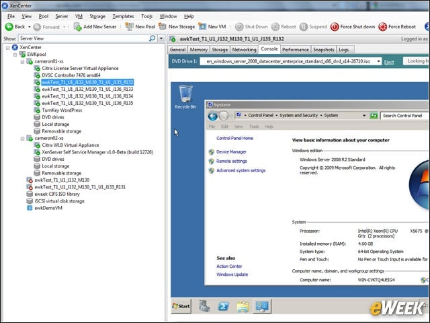The image size is (430, 323).
Task: Collapse the cameron01-xs server node
Action: [x=22, y=61]
